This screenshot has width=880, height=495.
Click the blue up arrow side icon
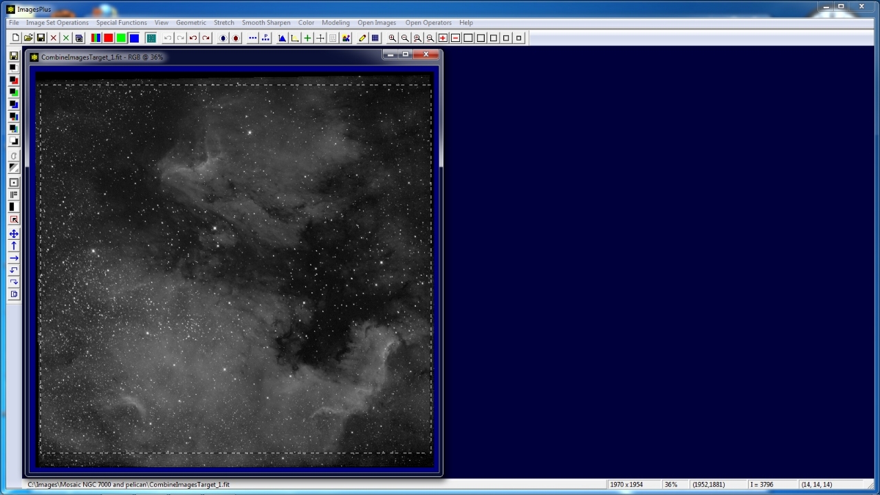pyautogui.click(x=14, y=245)
